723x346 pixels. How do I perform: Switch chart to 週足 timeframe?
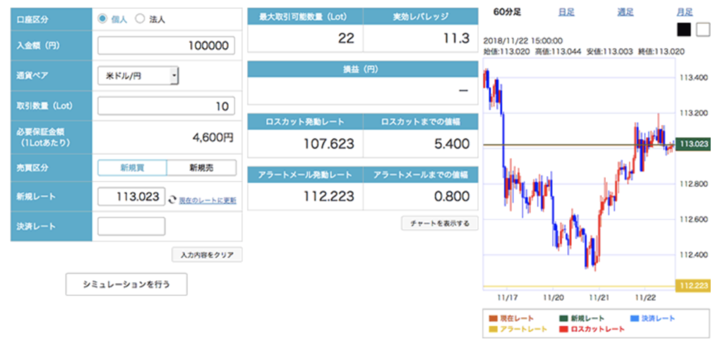[x=625, y=12]
